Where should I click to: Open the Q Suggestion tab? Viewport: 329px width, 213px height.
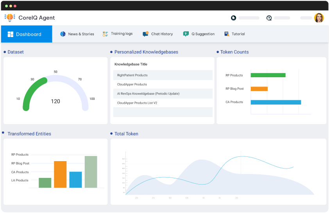pos(199,34)
